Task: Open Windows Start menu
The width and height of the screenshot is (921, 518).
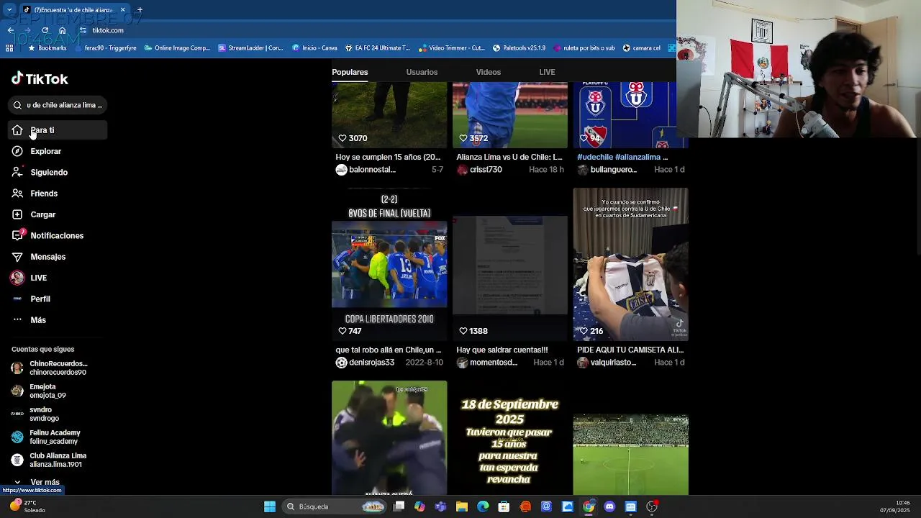Action: click(269, 506)
